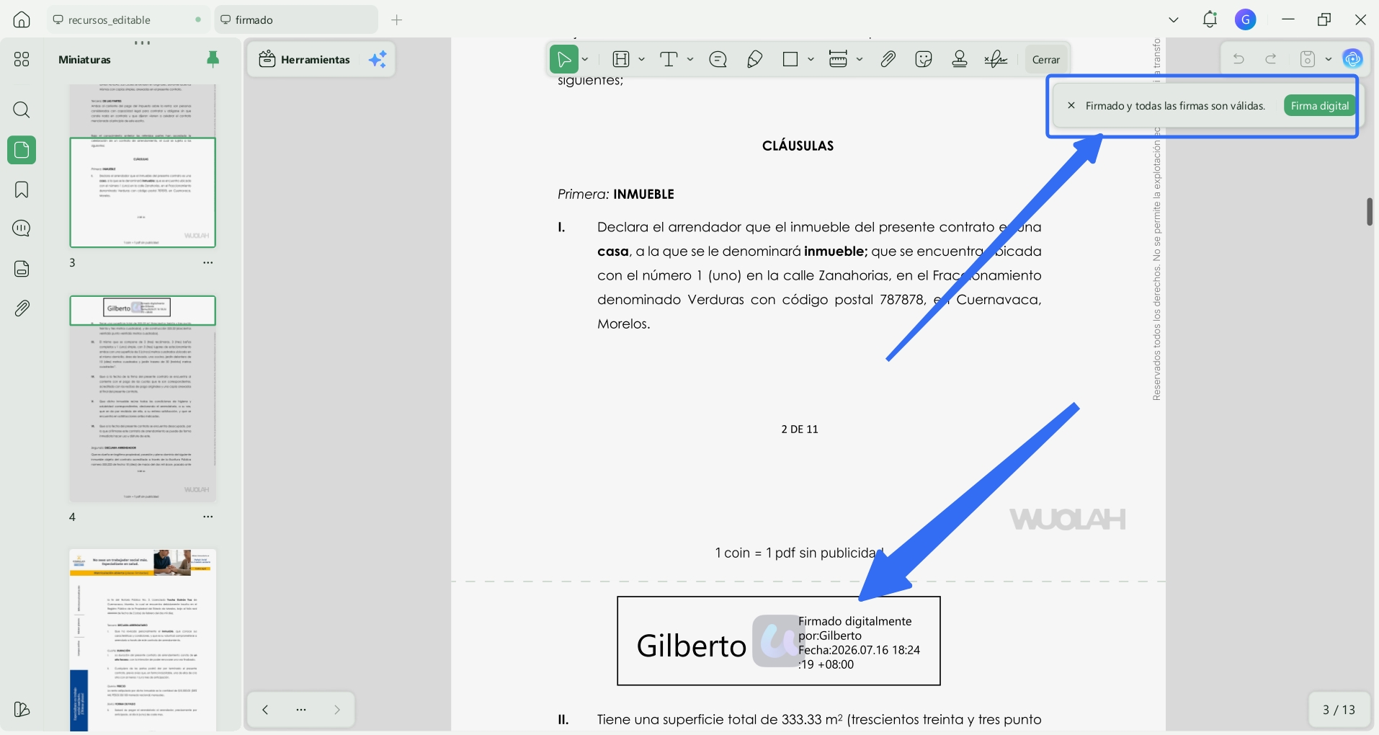Image resolution: width=1379 pixels, height=735 pixels.
Task: Open page 3 thumbnail options menu
Action: pyautogui.click(x=208, y=263)
